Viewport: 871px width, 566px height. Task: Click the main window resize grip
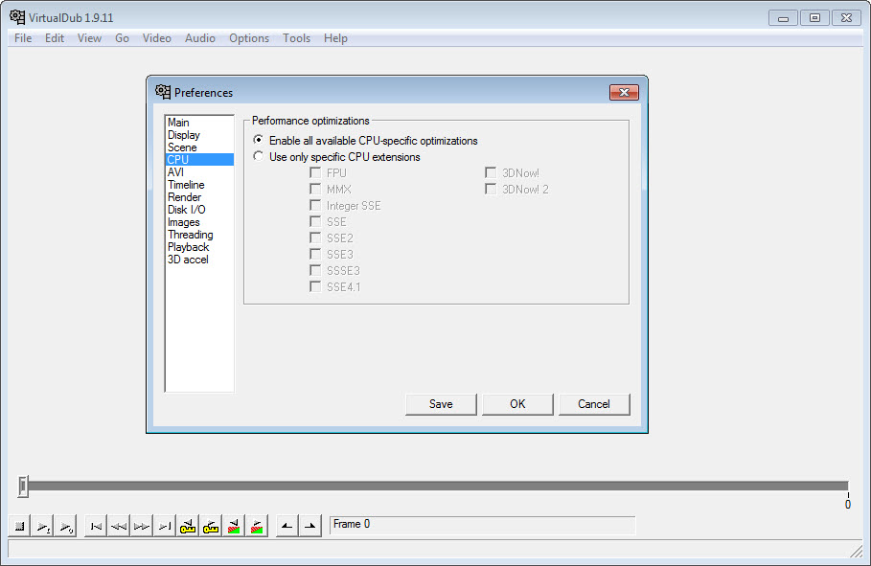856,551
